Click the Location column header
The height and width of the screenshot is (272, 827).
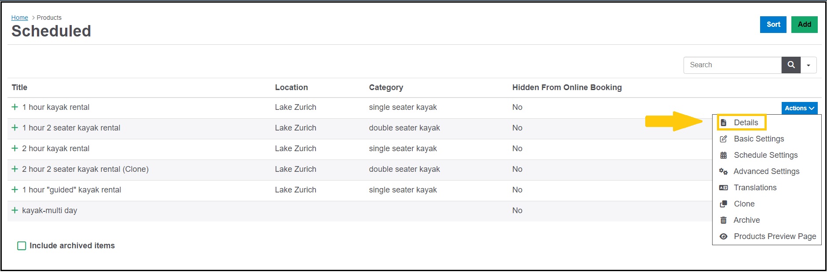point(291,87)
